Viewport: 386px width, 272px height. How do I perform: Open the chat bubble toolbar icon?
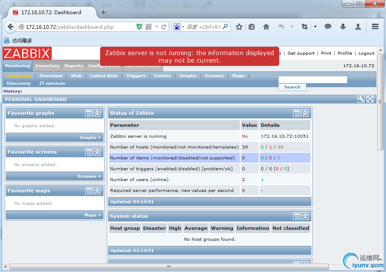[328, 27]
